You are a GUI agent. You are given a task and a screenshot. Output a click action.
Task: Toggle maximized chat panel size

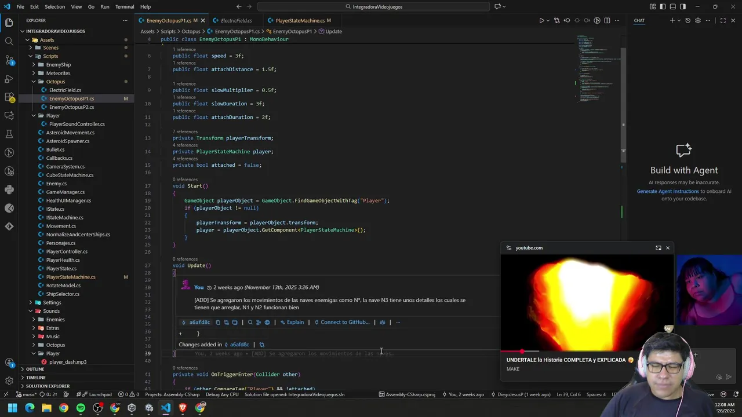(722, 20)
